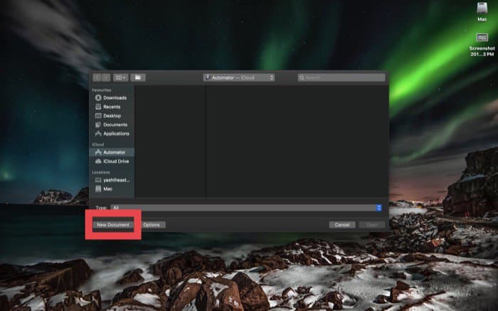Open Documents from Favourites sidebar
Image resolution: width=498 pixels, height=311 pixels.
pyautogui.click(x=114, y=125)
